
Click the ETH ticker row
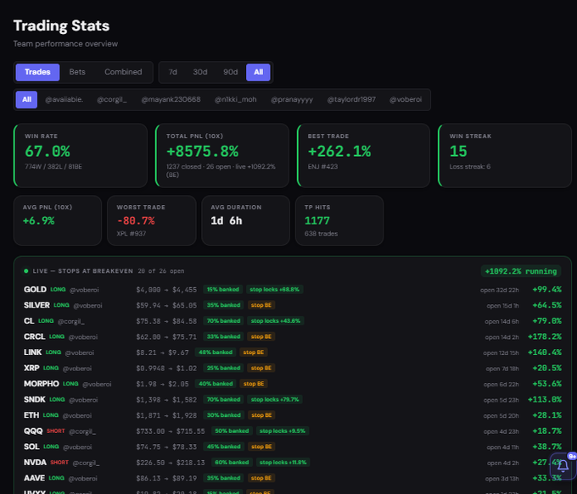point(293,415)
